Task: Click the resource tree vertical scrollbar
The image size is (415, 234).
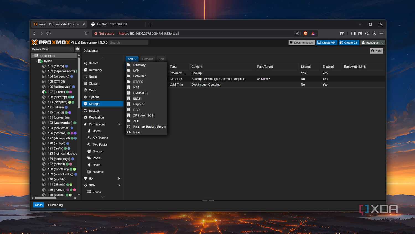Action: (x=79, y=83)
